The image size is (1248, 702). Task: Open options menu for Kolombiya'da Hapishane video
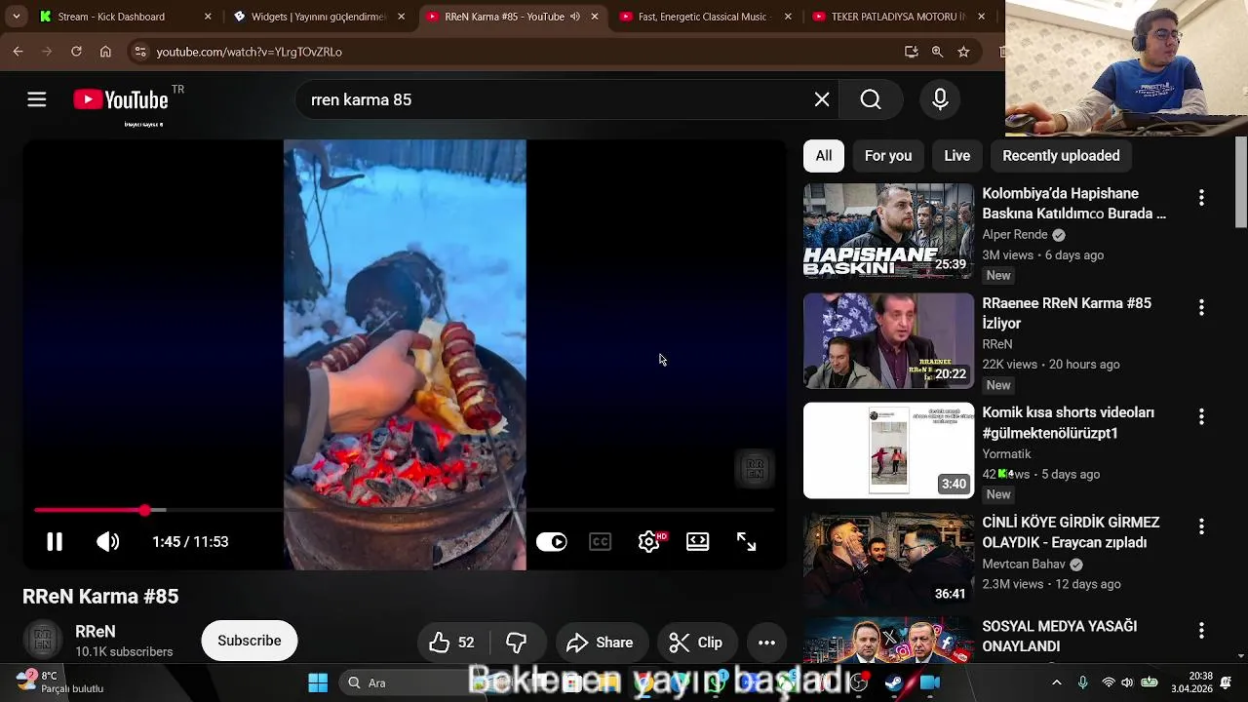(x=1201, y=198)
